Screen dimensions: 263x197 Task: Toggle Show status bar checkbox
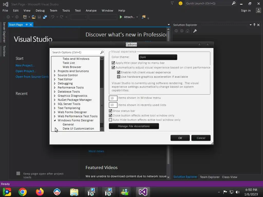coord(110,111)
